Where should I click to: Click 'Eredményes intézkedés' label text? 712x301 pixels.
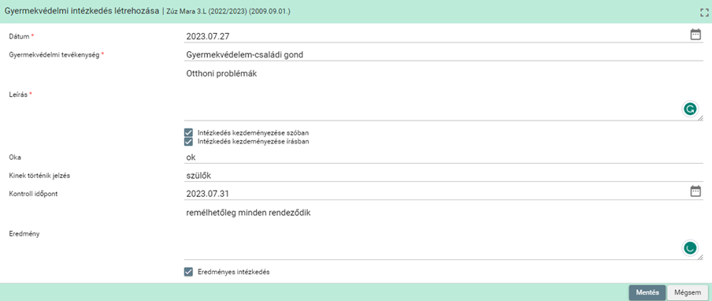click(234, 273)
